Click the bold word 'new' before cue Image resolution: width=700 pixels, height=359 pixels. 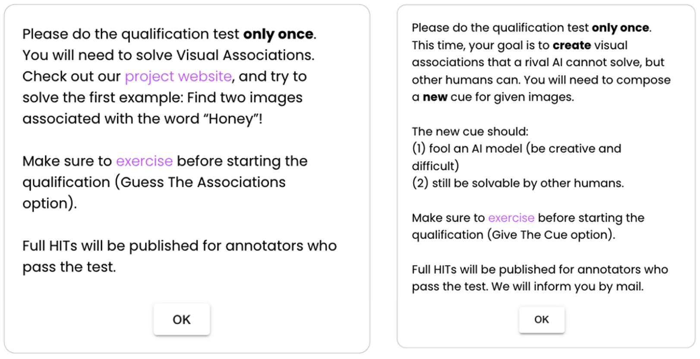[435, 97]
